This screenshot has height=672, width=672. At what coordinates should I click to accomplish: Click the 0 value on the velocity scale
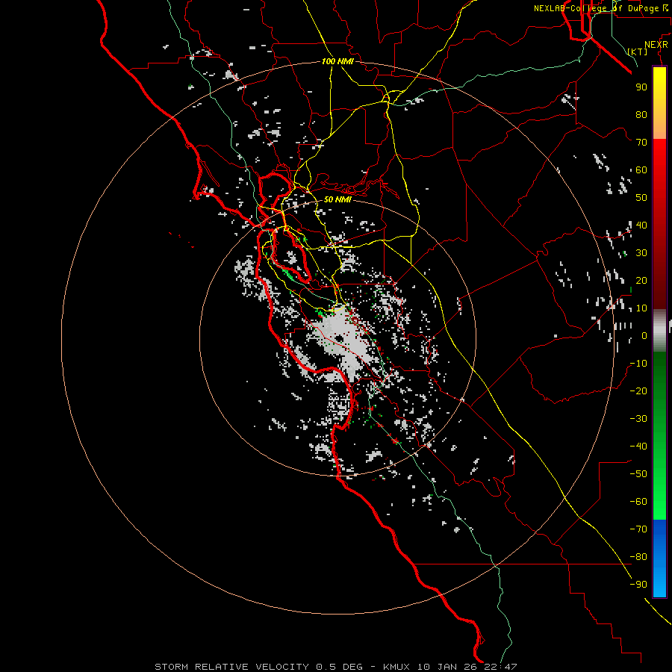point(644,335)
